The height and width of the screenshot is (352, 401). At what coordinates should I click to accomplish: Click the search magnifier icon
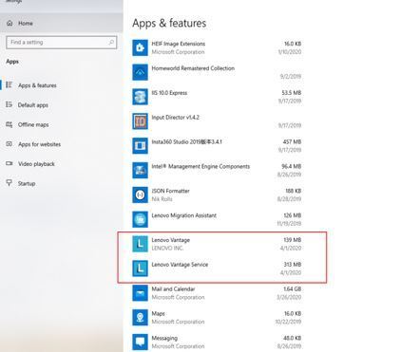[x=111, y=42]
